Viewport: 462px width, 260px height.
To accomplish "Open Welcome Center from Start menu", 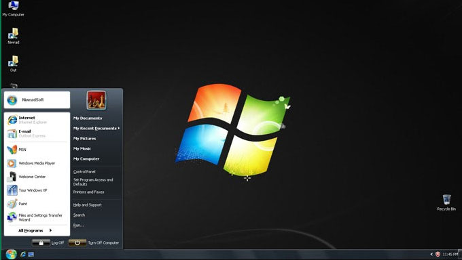I will tap(37, 177).
